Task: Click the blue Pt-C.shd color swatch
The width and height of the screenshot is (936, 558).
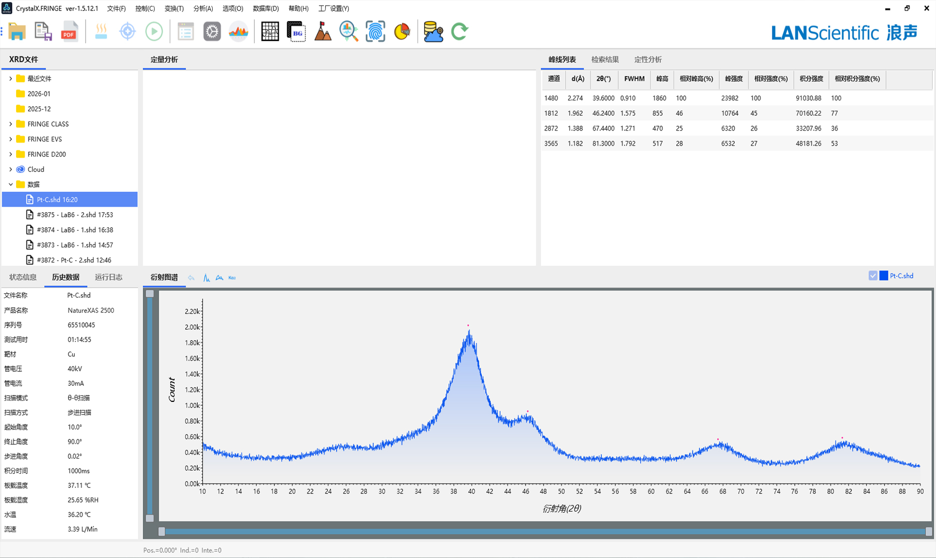Action: [883, 276]
